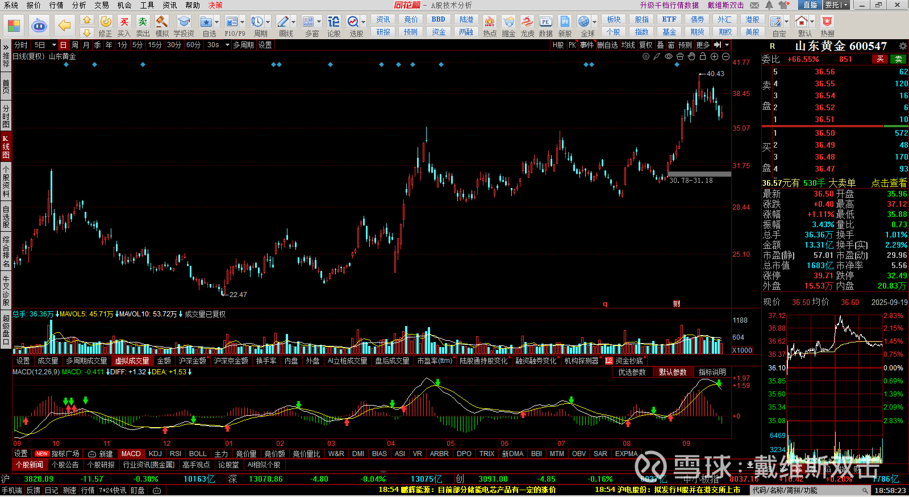Toggle 均线 moving average display
The height and width of the screenshot is (497, 909).
click(x=628, y=45)
